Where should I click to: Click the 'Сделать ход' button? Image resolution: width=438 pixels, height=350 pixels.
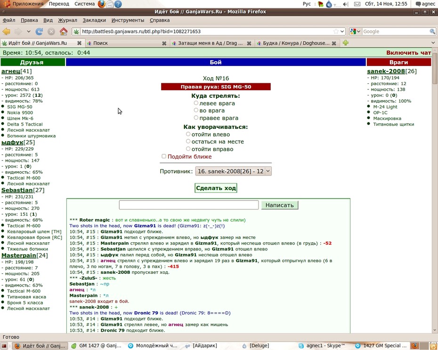(x=216, y=188)
